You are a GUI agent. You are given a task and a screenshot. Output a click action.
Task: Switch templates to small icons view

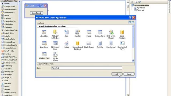(x=133, y=22)
